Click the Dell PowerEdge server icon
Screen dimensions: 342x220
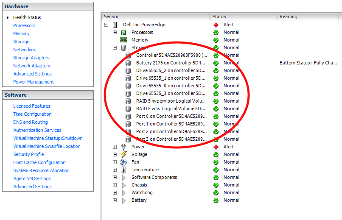[x=115, y=25]
